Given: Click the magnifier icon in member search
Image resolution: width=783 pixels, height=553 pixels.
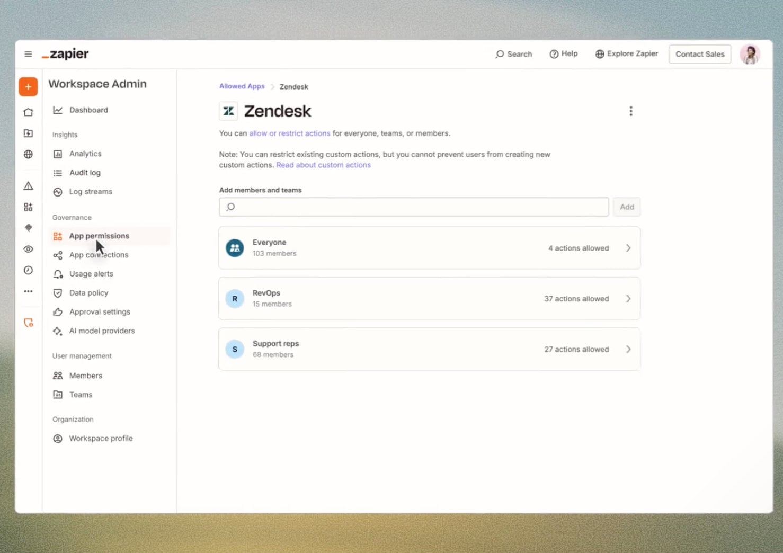Looking at the screenshot, I should [230, 207].
